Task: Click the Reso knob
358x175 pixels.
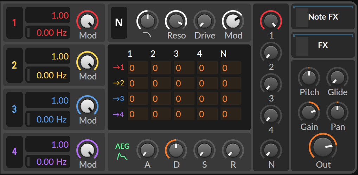Action: click(x=176, y=21)
